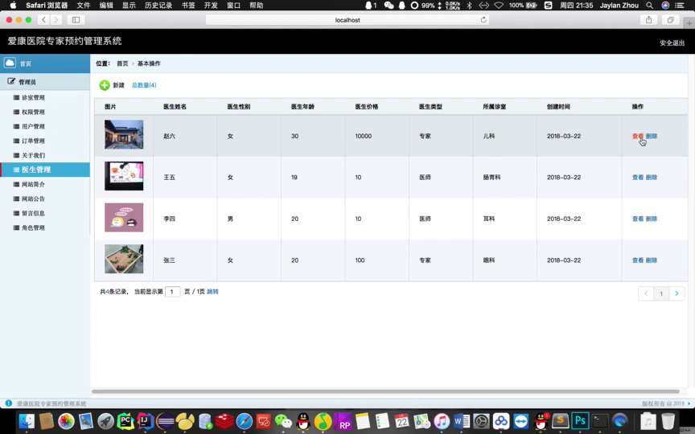Go back with Safari's back arrow

(43, 19)
